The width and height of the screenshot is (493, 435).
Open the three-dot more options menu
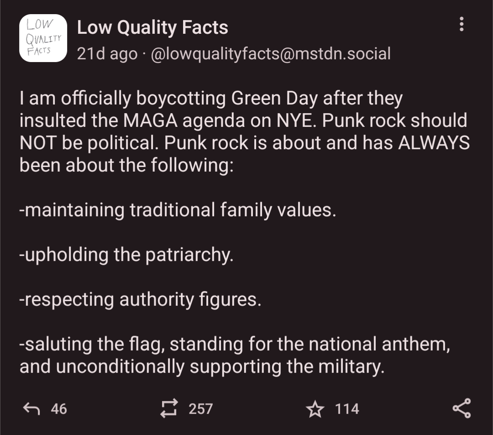click(462, 24)
